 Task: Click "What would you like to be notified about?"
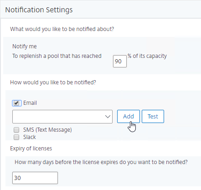(62, 29)
